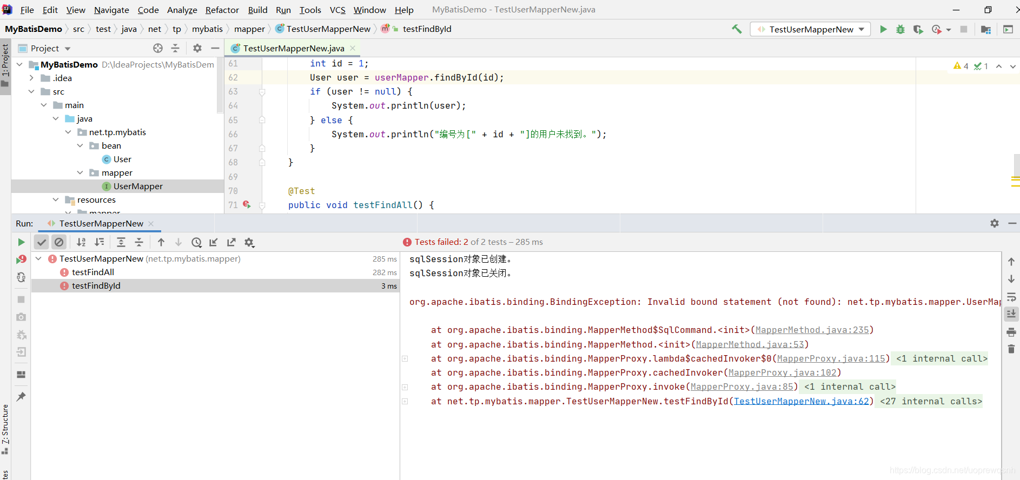Rerun failed tests icon
This screenshot has width=1020, height=480.
21,260
